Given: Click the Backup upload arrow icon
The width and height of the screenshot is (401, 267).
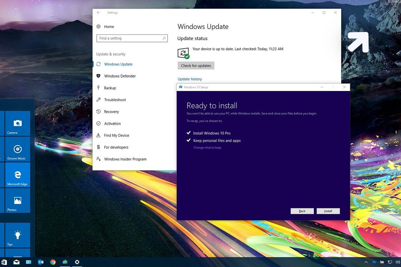Looking at the screenshot, I should click(x=99, y=88).
